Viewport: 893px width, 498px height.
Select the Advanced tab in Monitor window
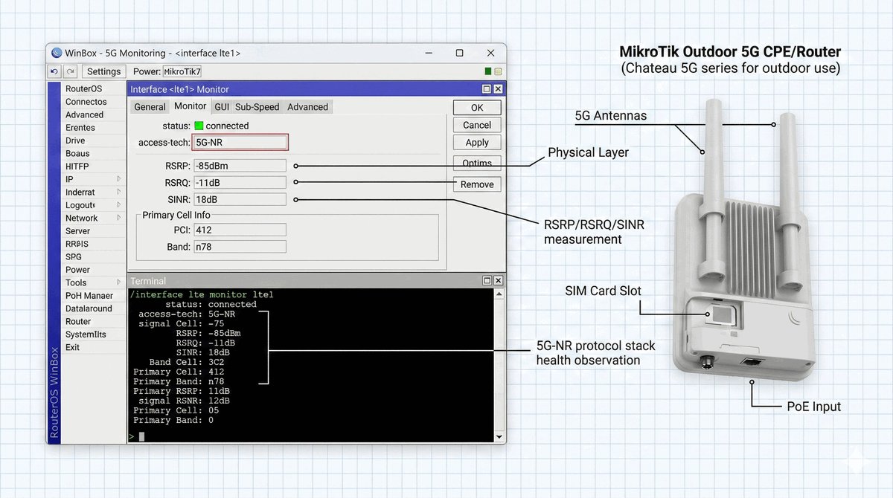[307, 107]
